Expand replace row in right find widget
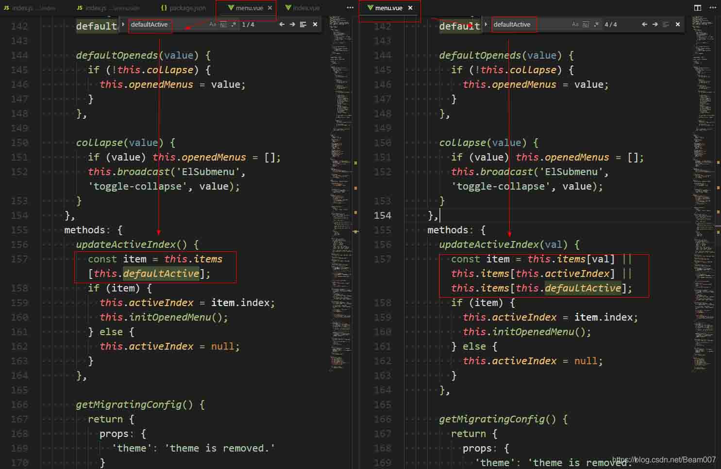This screenshot has width=721, height=469. click(x=486, y=24)
